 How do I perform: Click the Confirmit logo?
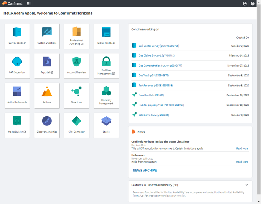12,3
